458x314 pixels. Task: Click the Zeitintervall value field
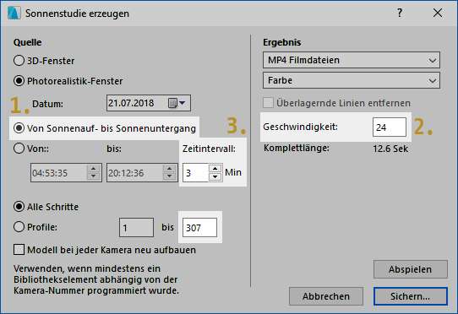[195, 173]
